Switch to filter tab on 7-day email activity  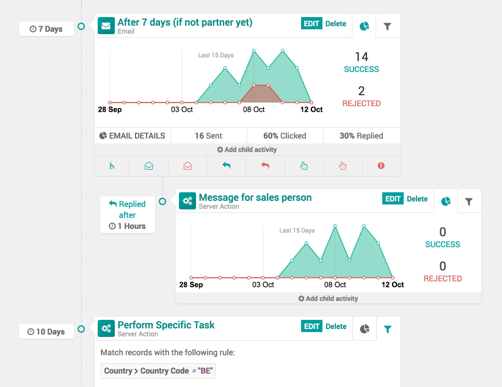pyautogui.click(x=387, y=26)
